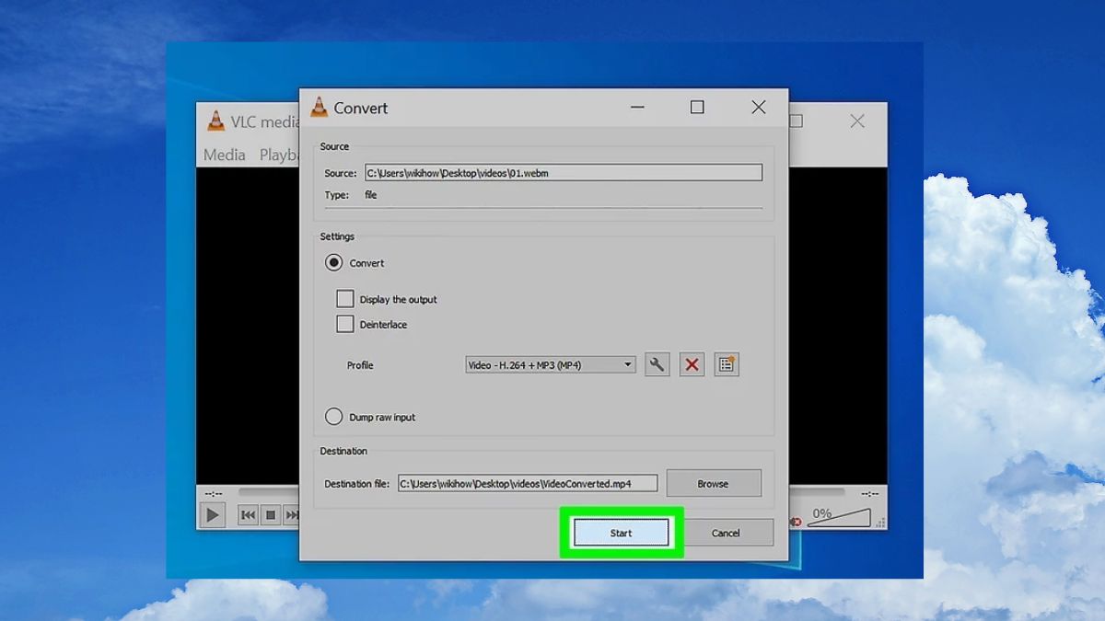Select the Convert radio button
The width and height of the screenshot is (1105, 621).
[x=333, y=263]
